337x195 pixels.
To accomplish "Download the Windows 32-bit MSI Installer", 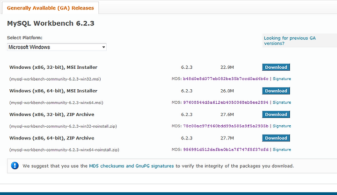I will (276, 67).
